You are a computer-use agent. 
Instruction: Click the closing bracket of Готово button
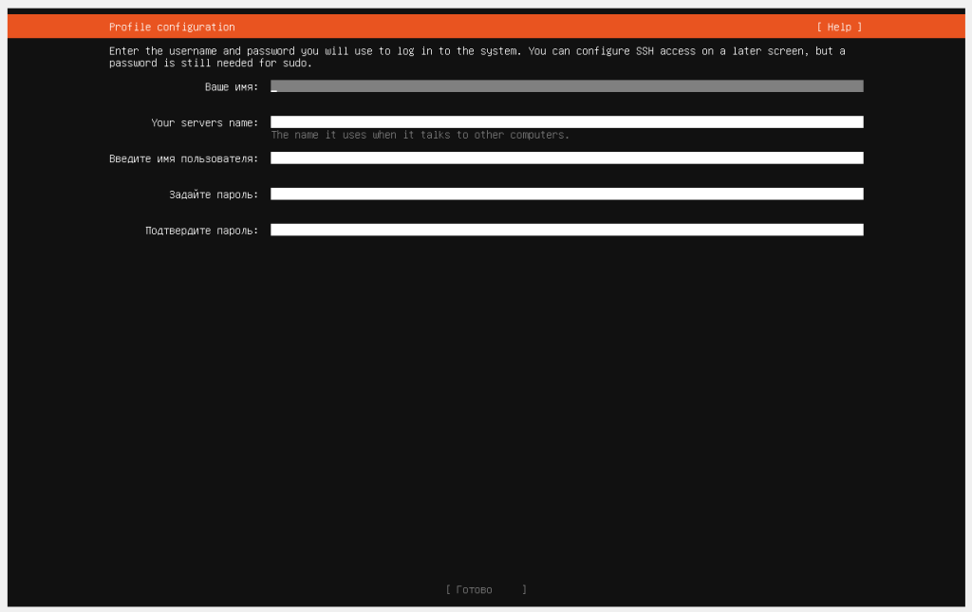(x=524, y=590)
